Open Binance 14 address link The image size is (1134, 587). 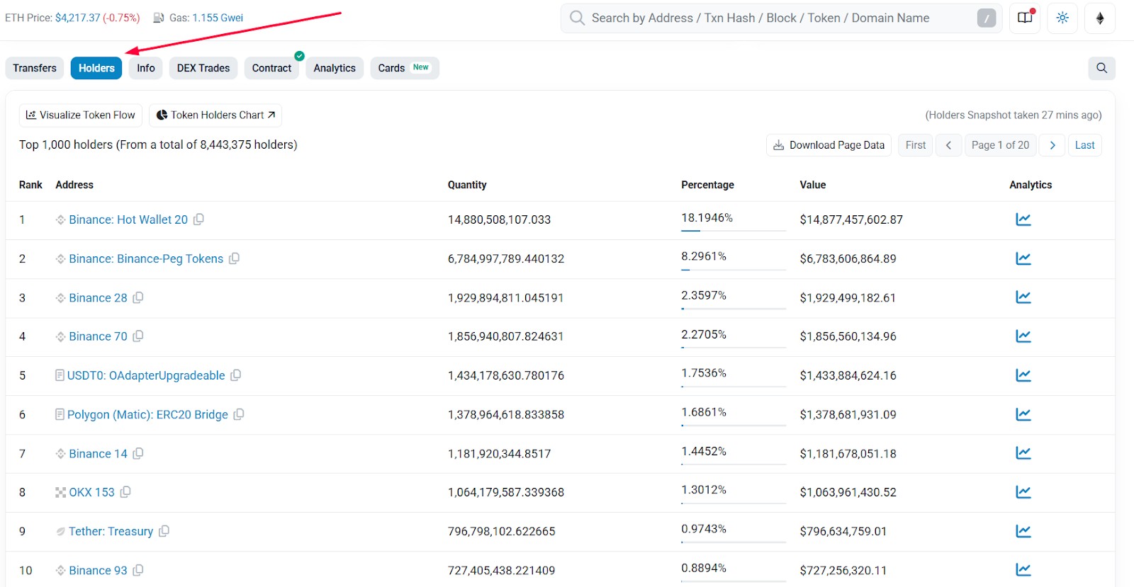98,453
